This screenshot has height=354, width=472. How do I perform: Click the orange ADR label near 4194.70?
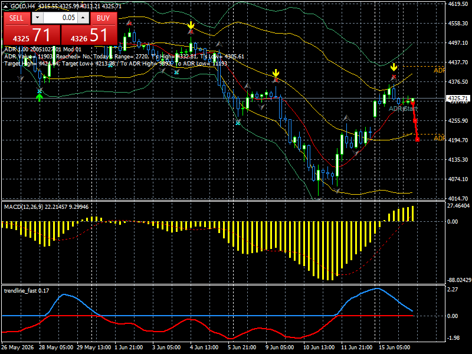tap(439, 138)
